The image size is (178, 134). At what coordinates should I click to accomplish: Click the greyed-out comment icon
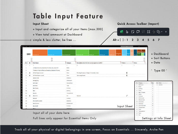coord(143,32)
